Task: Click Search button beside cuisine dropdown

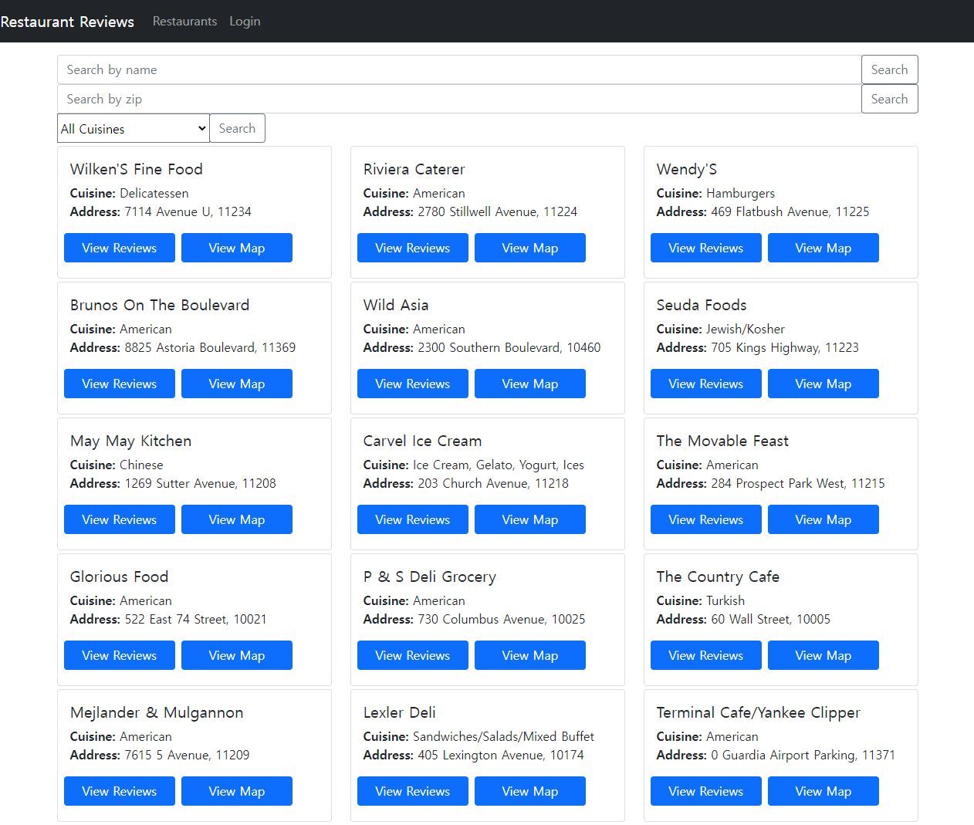Action: tap(237, 128)
